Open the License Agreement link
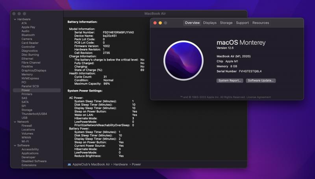 pyautogui.click(x=259, y=97)
